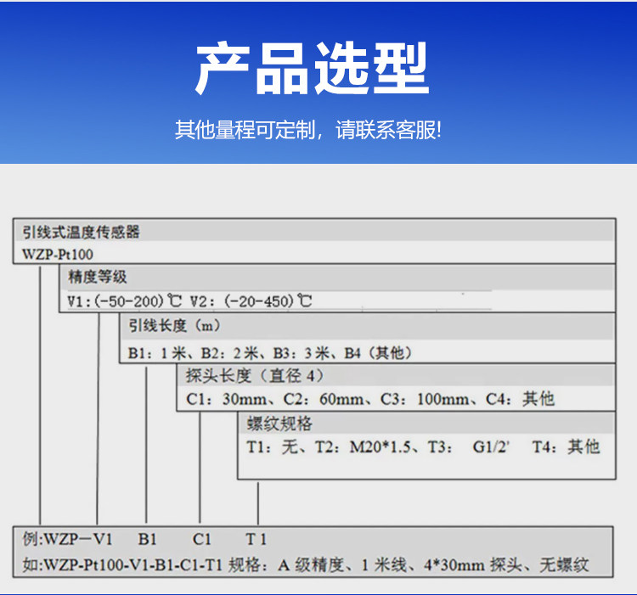Select the 引线式温度传感器 label
Screen dimensions: 637x595
81,233
